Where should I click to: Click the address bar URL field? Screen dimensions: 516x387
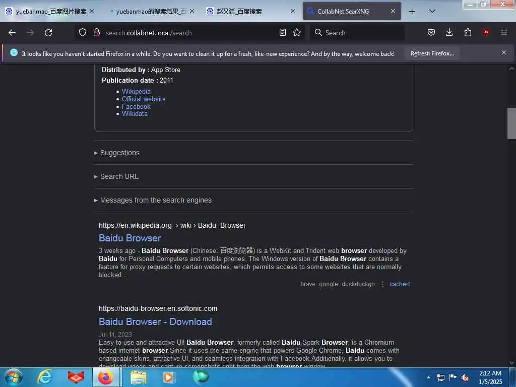tap(191, 33)
